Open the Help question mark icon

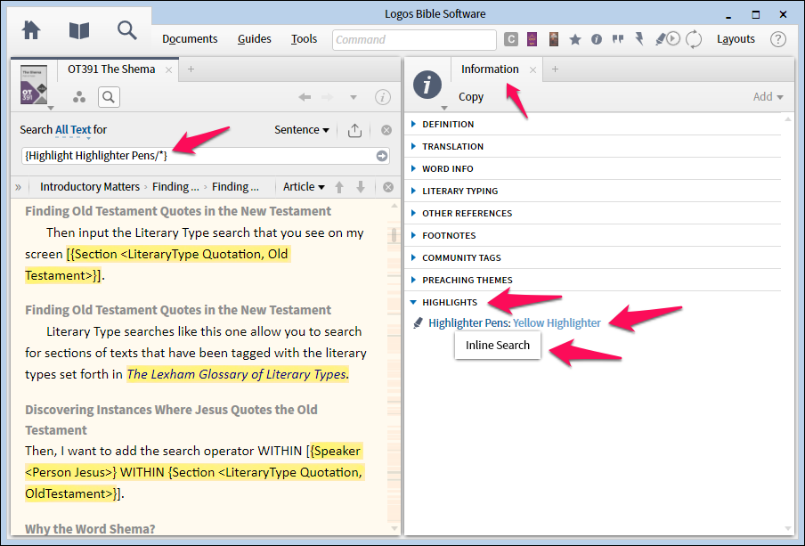click(x=777, y=39)
